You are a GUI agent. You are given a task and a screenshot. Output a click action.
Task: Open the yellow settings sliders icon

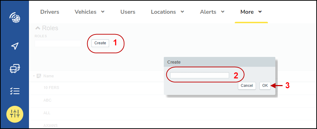pos(15,114)
